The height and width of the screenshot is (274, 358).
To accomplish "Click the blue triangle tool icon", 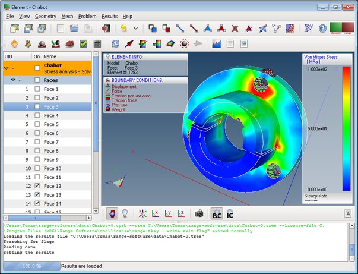I will point(207,29).
